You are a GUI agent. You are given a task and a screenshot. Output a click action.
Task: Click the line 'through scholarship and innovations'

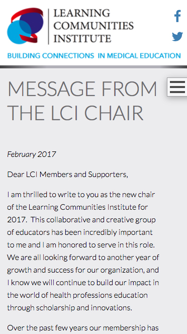point(70,307)
